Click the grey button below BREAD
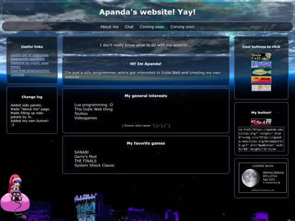 click(261, 88)
